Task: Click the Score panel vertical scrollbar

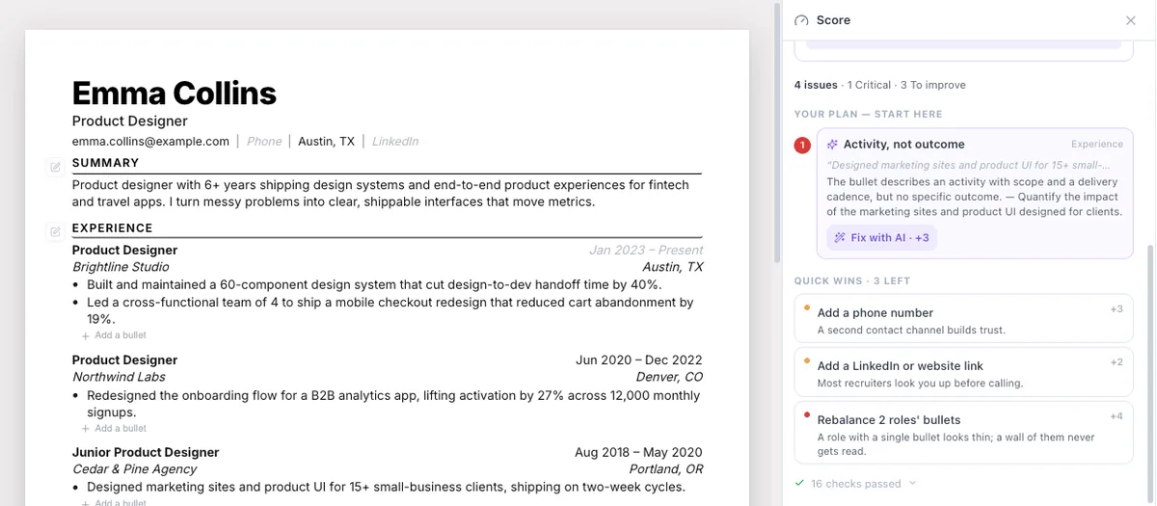Action: [x=1150, y=374]
